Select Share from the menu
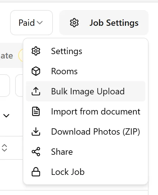158x195 pixels. [x=86, y=152]
